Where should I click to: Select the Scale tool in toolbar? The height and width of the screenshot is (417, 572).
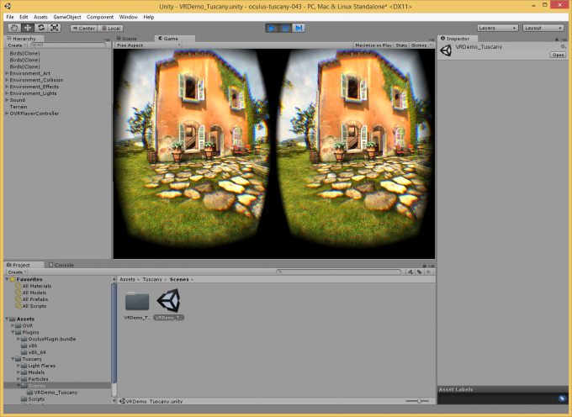55,28
